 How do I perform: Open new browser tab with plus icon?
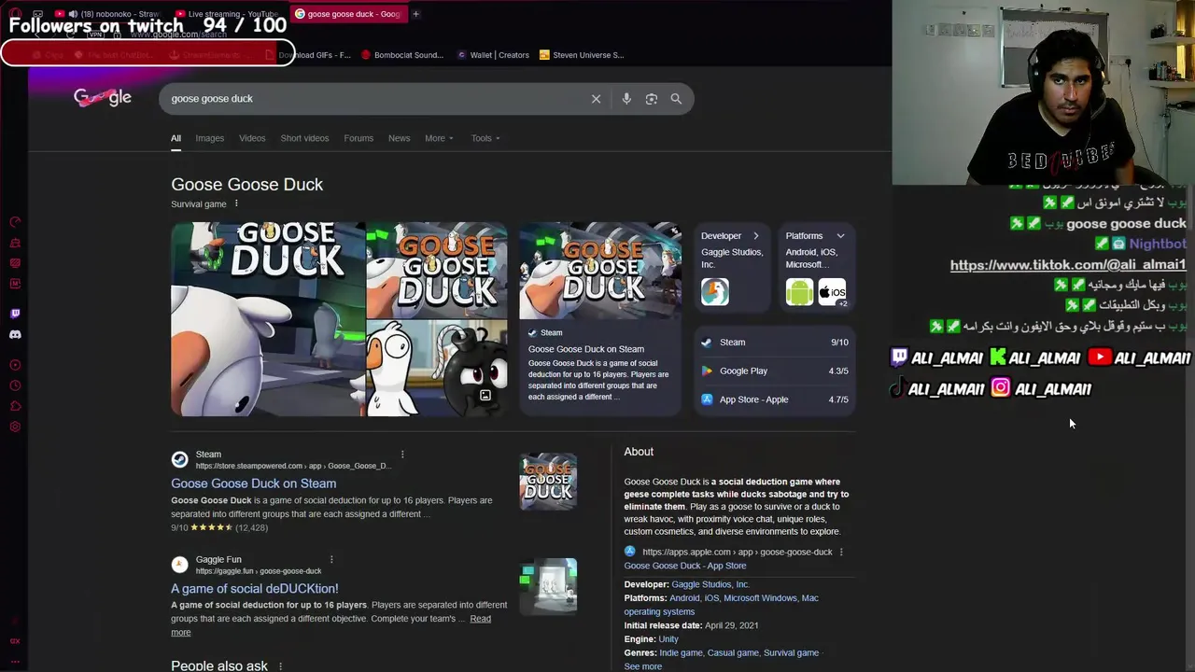(415, 14)
